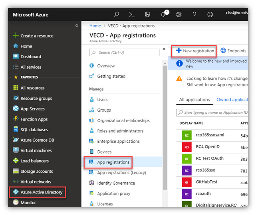Collapse the left navigation sidebar
This screenshot has height=215, width=256.
(77, 26)
